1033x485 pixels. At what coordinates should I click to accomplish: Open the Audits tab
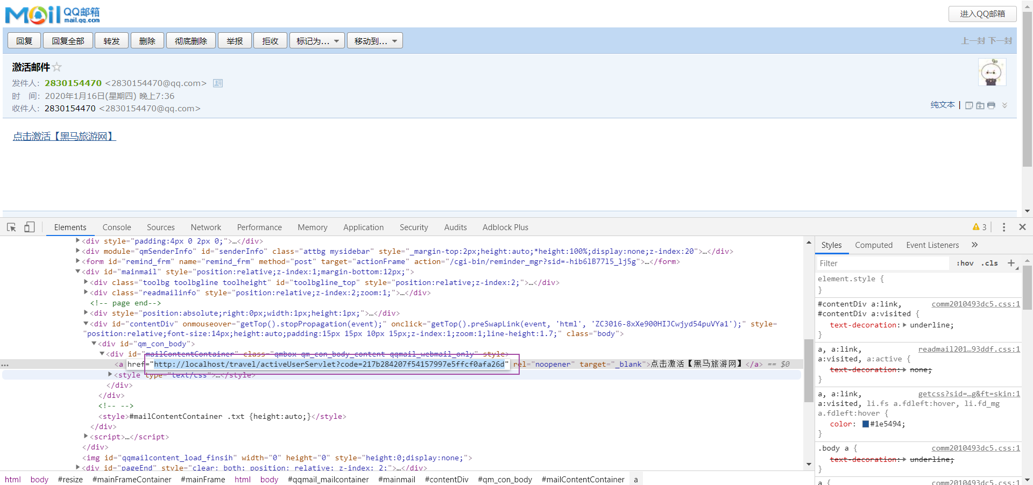point(456,227)
